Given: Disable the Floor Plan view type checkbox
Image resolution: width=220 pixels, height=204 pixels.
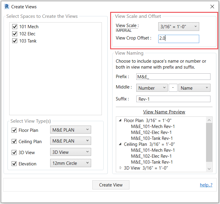Looking at the screenshot, I should coord(14,130).
